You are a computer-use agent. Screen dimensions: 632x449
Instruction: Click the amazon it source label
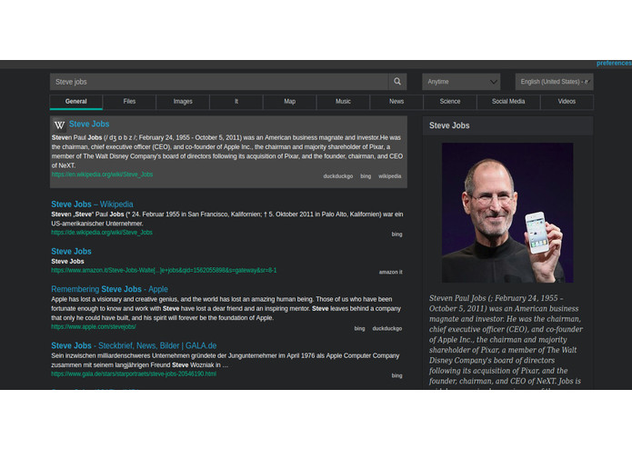tap(390, 272)
